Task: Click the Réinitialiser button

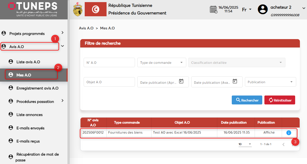Action: pos(280,100)
